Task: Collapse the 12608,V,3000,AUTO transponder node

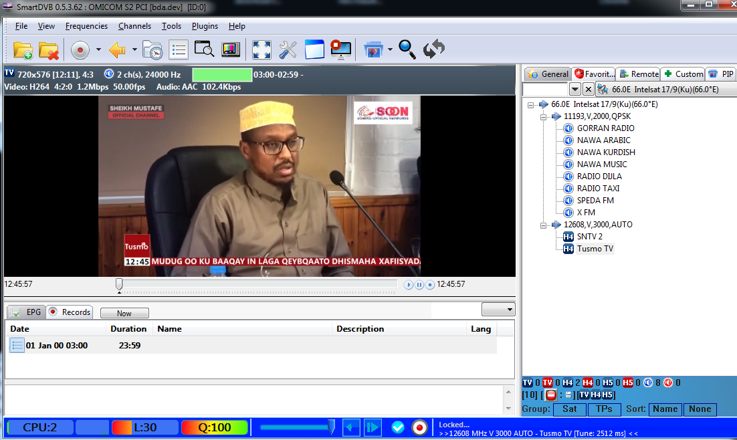Action: 543,225
